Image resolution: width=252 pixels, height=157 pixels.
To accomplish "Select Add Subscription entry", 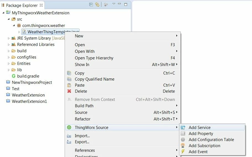I will coord(212,146).
